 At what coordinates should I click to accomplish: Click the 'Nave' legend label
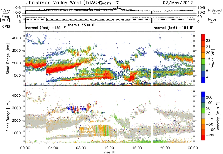212,19
